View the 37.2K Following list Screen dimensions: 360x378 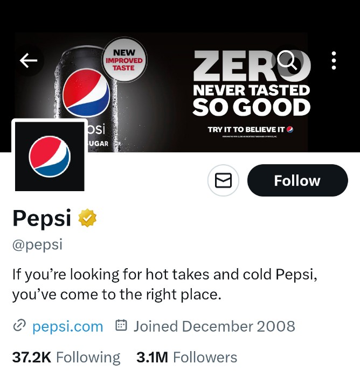point(66,358)
